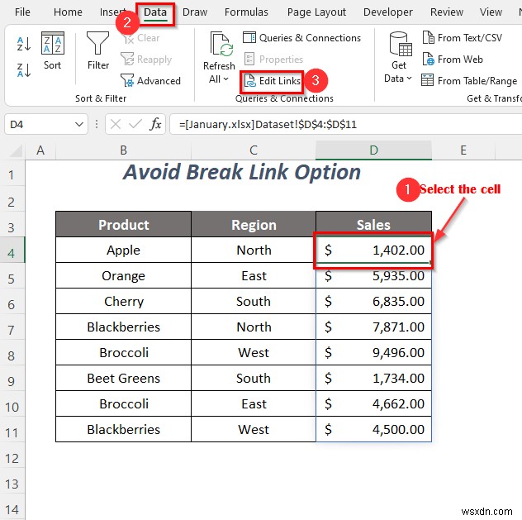
Task: Import From Table/Range
Action: coord(469,81)
